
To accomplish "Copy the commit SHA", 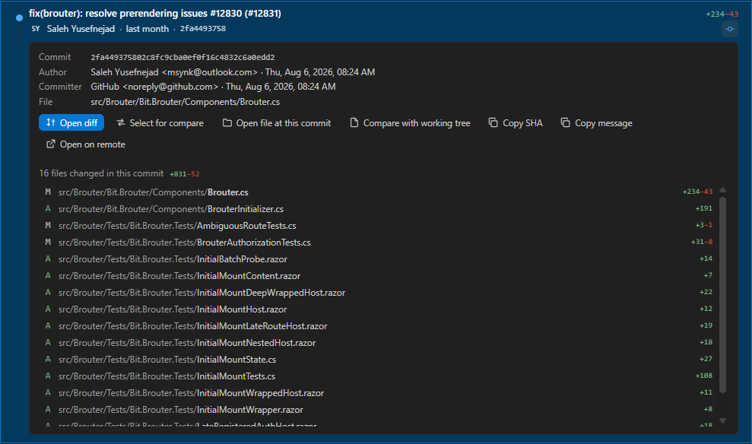I will coord(516,123).
